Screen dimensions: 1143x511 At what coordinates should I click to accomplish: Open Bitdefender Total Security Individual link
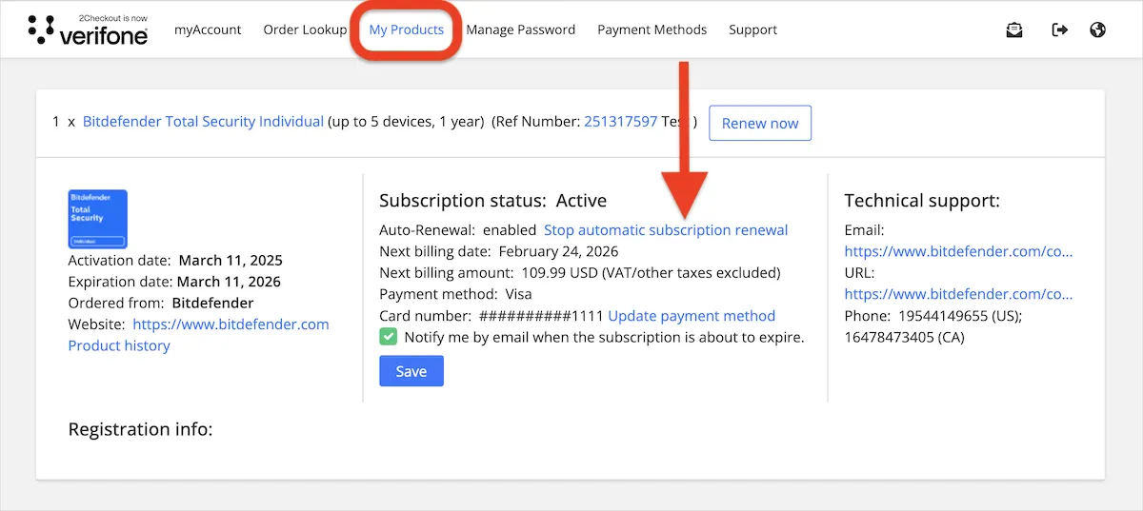[x=203, y=122]
